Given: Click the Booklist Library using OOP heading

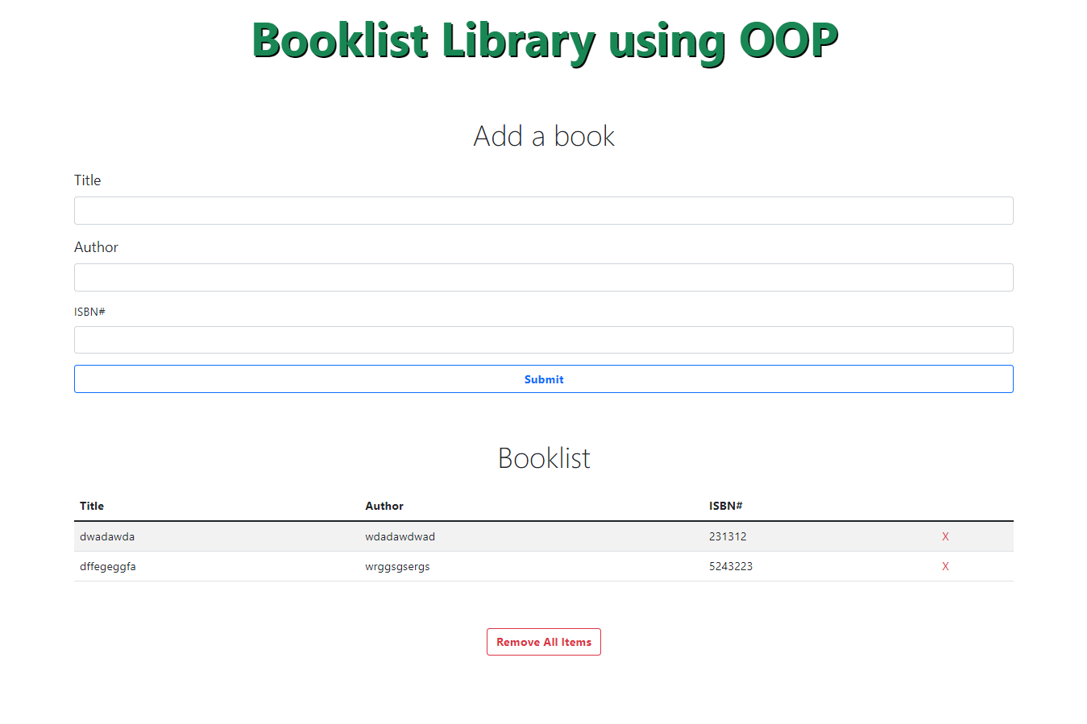Looking at the screenshot, I should (544, 41).
